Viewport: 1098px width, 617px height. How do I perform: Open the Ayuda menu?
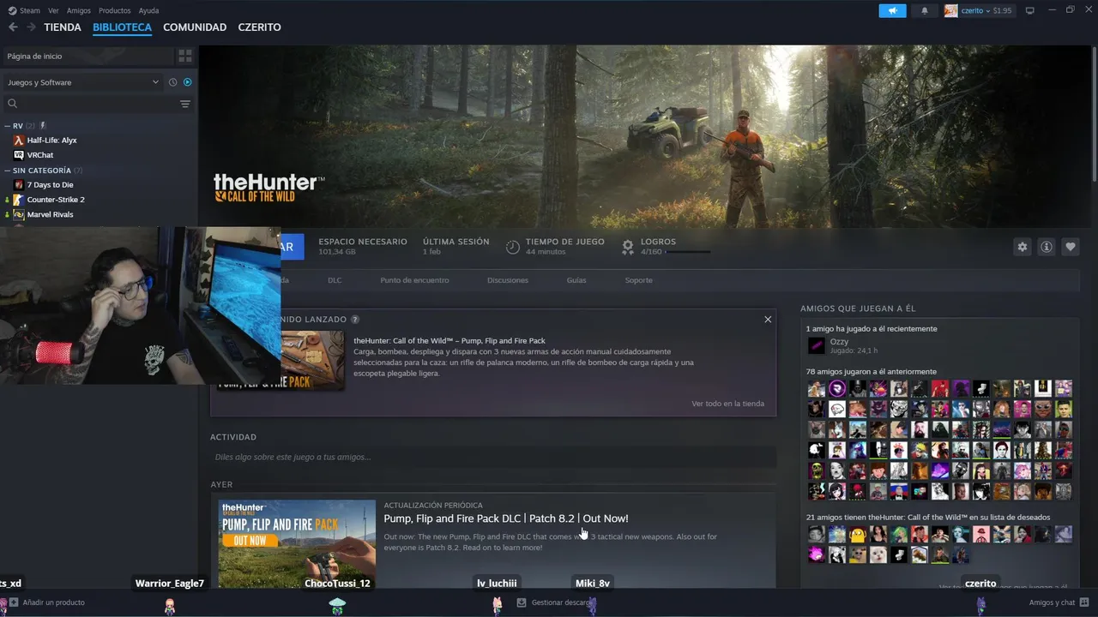pos(148,10)
